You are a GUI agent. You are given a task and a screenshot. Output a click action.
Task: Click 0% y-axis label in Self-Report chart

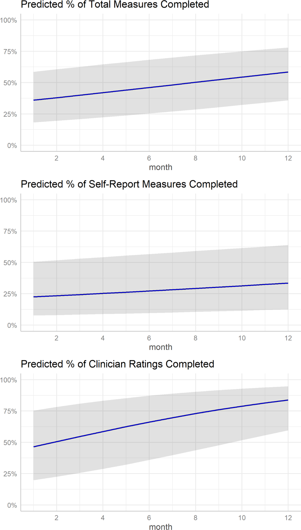[12, 326]
